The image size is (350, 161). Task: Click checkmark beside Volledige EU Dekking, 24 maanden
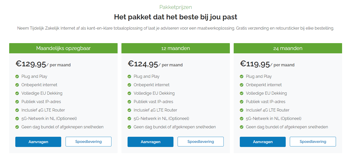click(x=242, y=93)
